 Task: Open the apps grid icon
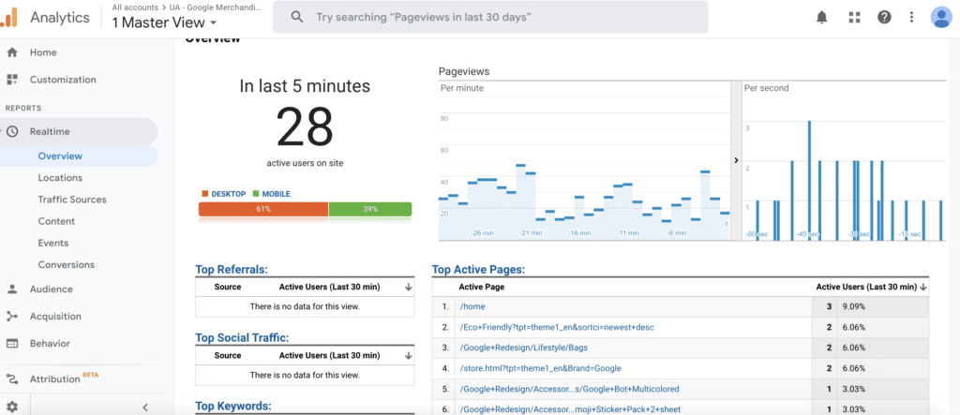tap(853, 17)
